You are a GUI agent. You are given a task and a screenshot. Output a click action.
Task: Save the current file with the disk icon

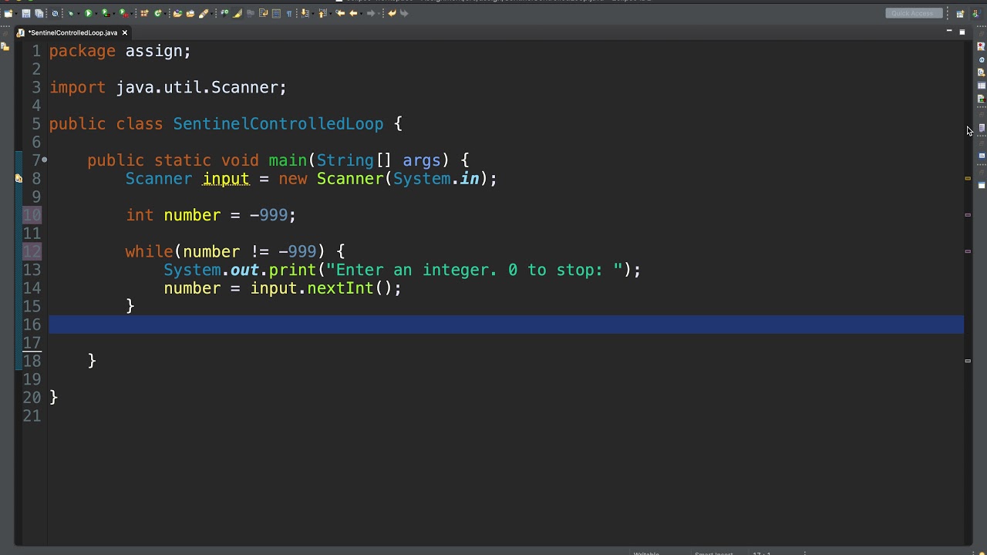coord(25,13)
